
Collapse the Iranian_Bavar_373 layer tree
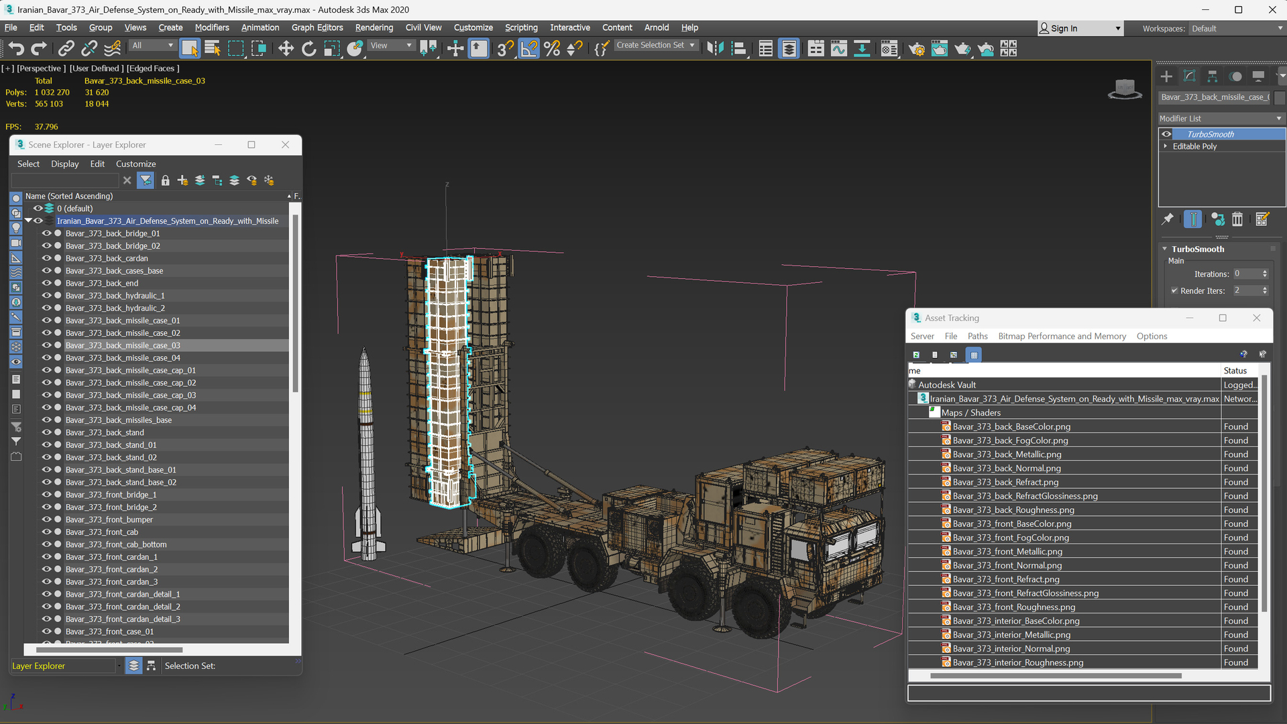point(29,221)
